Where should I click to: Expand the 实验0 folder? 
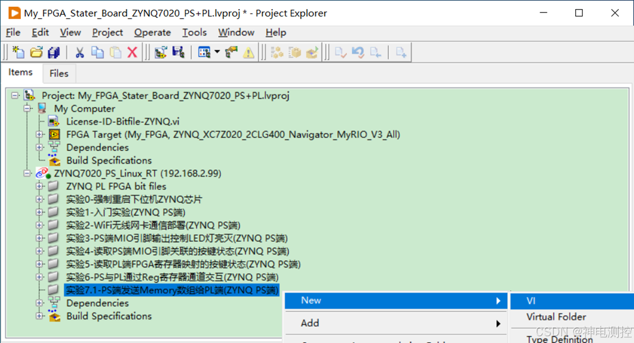(x=39, y=199)
